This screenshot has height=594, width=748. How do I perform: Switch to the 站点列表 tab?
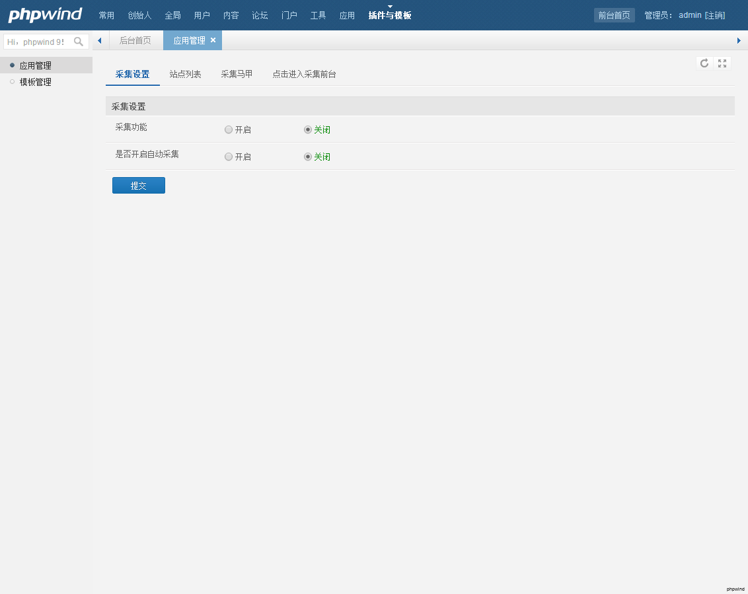click(185, 74)
